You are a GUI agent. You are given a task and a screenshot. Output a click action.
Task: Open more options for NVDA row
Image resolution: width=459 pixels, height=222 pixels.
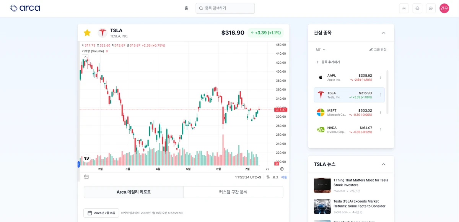(x=381, y=130)
